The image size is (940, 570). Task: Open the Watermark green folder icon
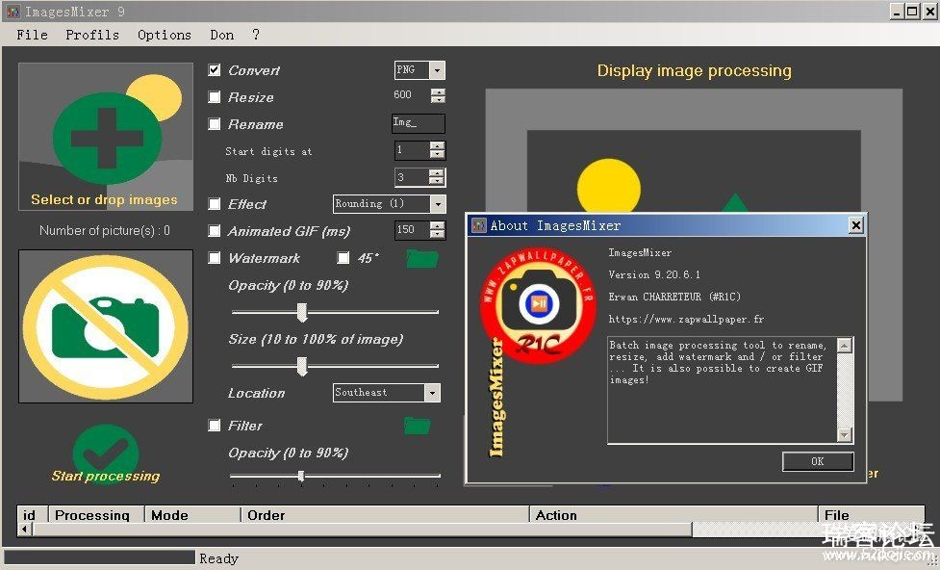(x=421, y=258)
